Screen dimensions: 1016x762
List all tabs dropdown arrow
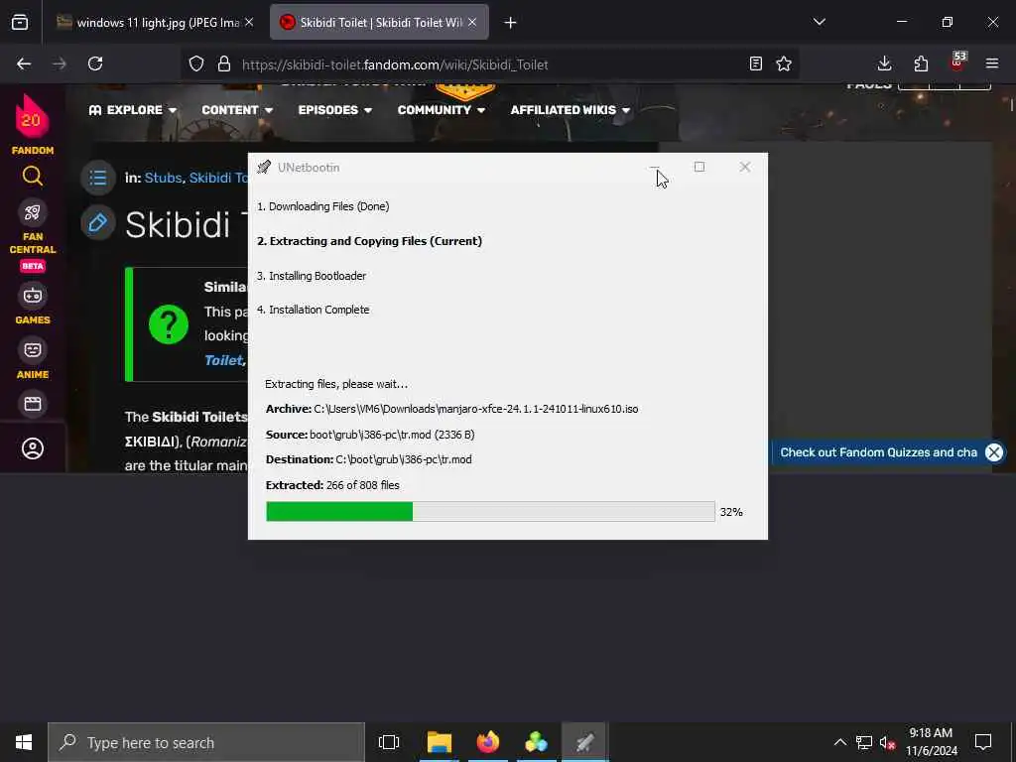click(x=819, y=22)
